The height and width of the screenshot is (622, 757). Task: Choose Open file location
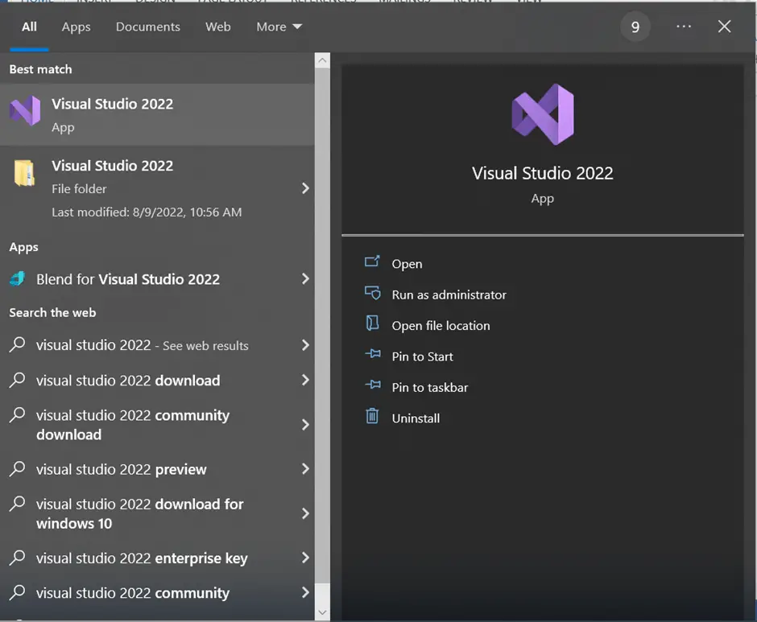pos(441,326)
